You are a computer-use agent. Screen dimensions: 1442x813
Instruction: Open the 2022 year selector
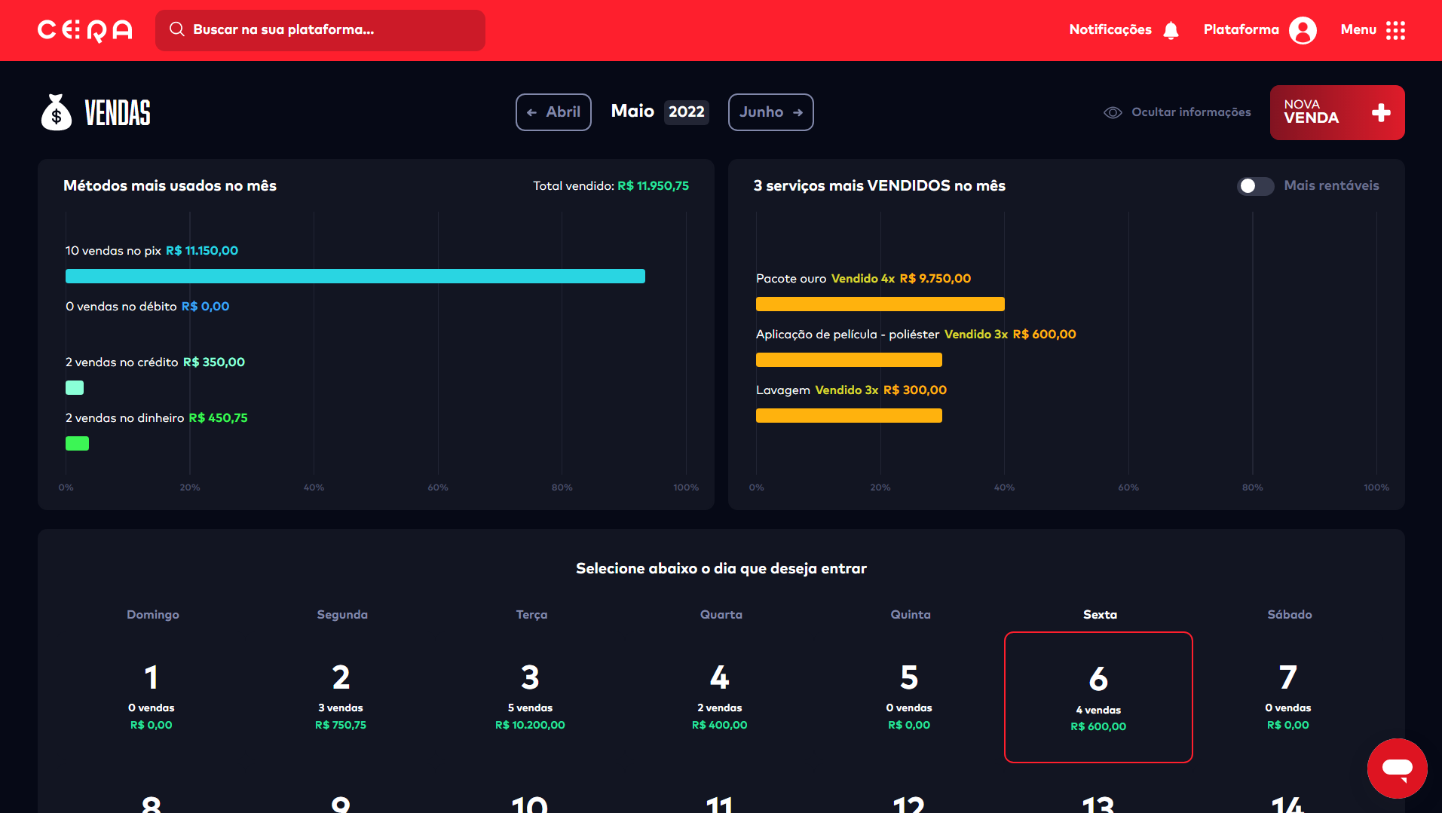tap(686, 112)
